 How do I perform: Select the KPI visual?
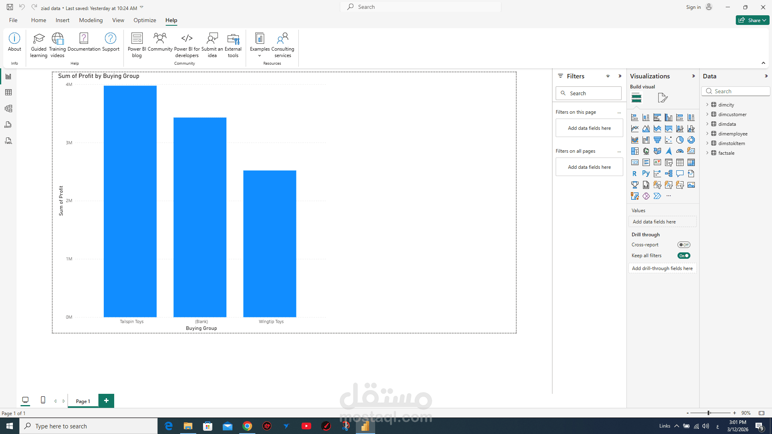[657, 163]
